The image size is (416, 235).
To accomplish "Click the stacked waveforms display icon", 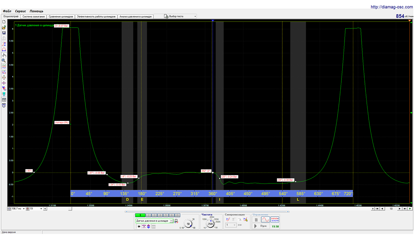I will [4, 66].
